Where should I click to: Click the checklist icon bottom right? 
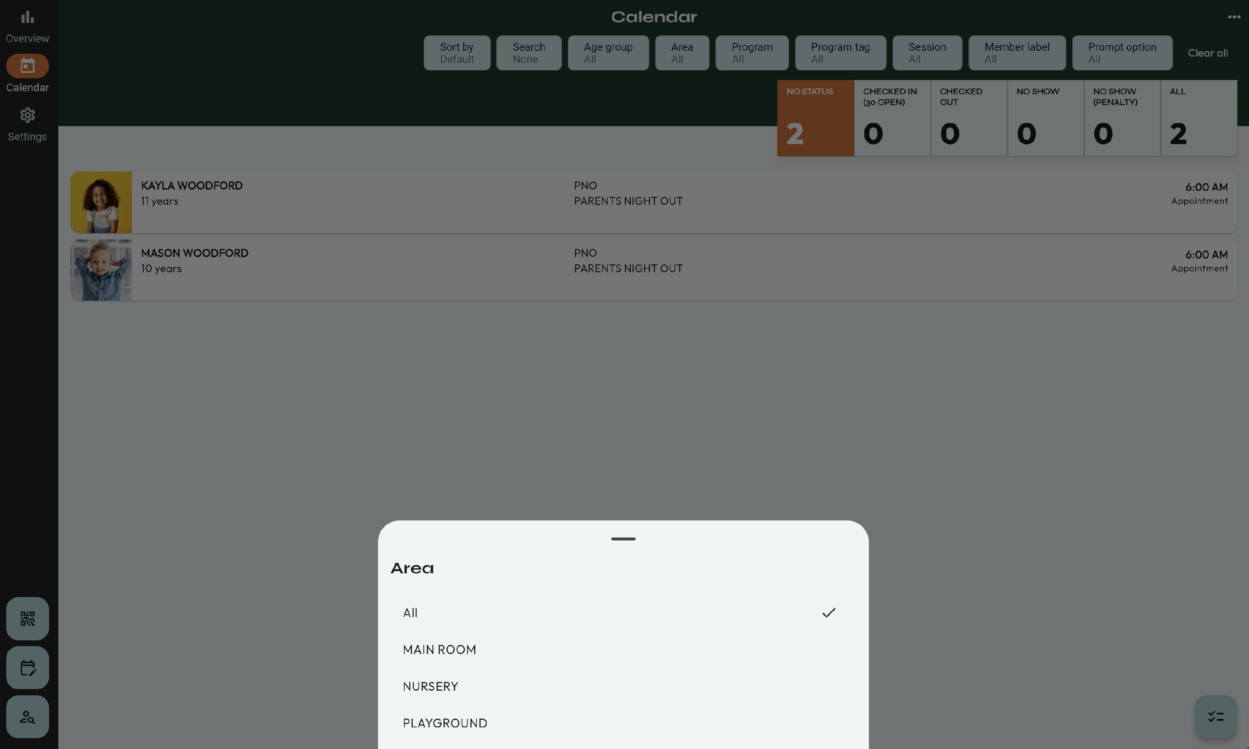(x=1215, y=717)
